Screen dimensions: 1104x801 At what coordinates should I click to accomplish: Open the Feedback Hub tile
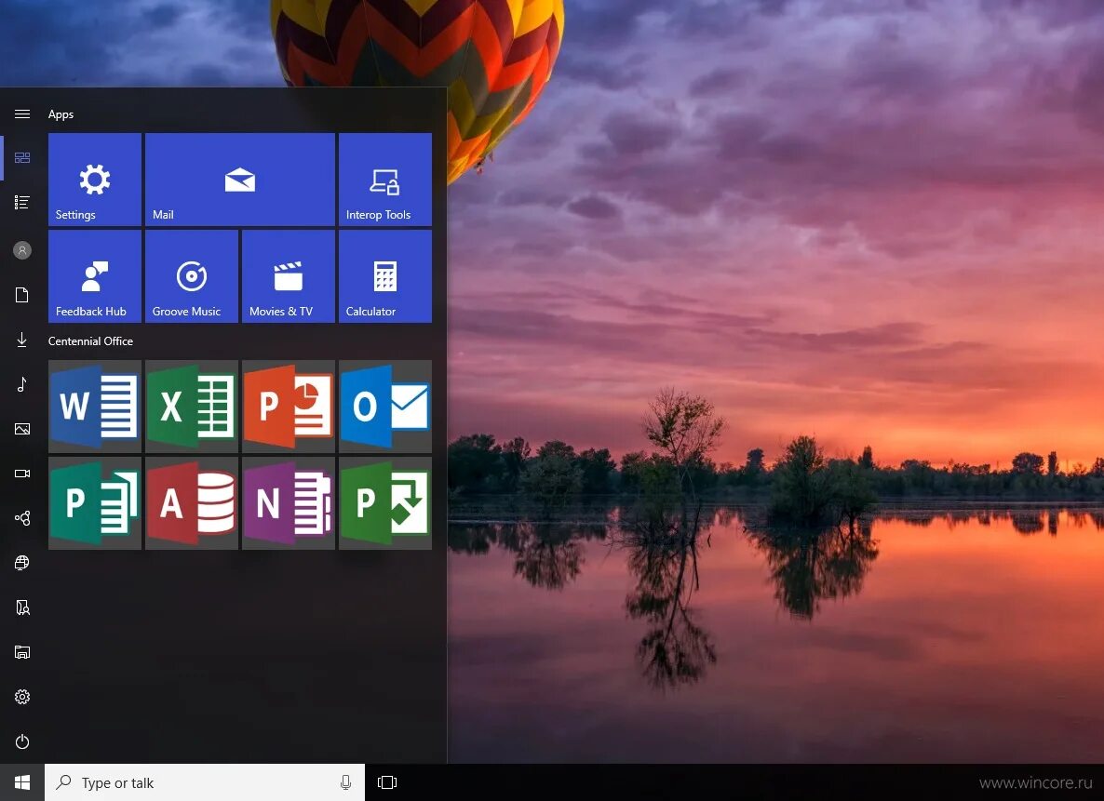94,276
